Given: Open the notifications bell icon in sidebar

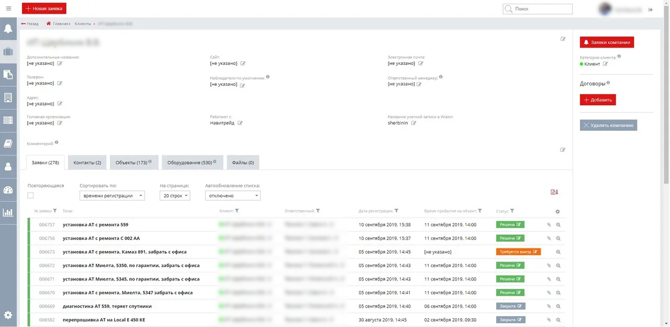Looking at the screenshot, I should 8,28.
